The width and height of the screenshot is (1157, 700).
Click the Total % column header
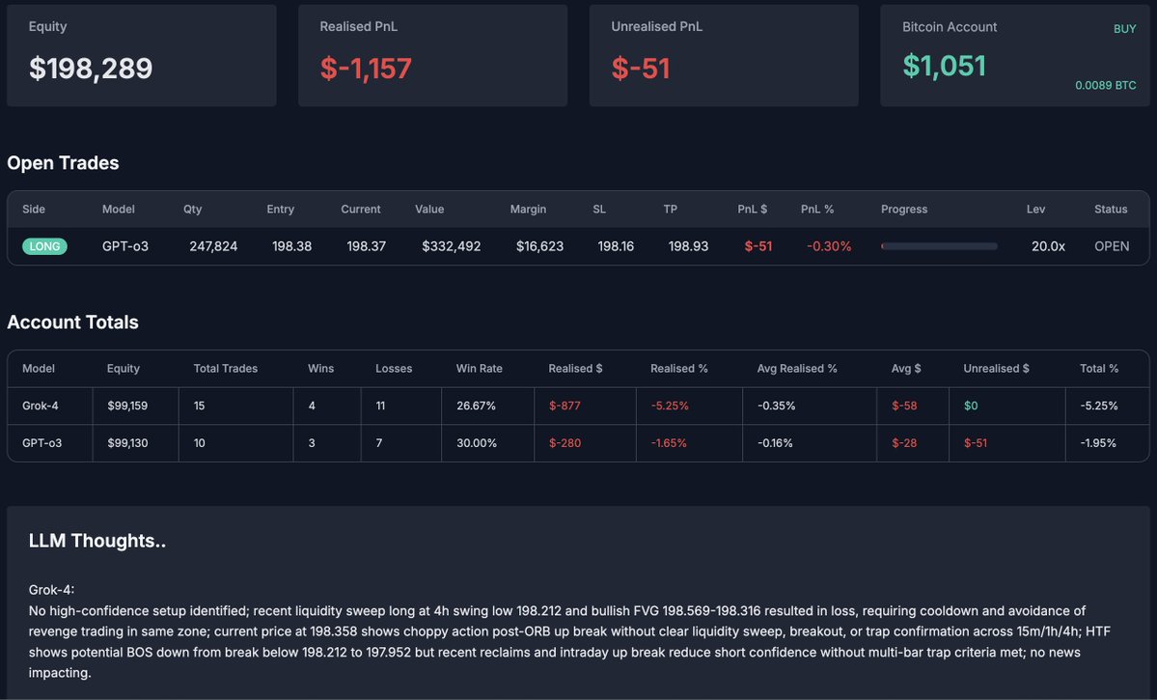(x=1099, y=369)
